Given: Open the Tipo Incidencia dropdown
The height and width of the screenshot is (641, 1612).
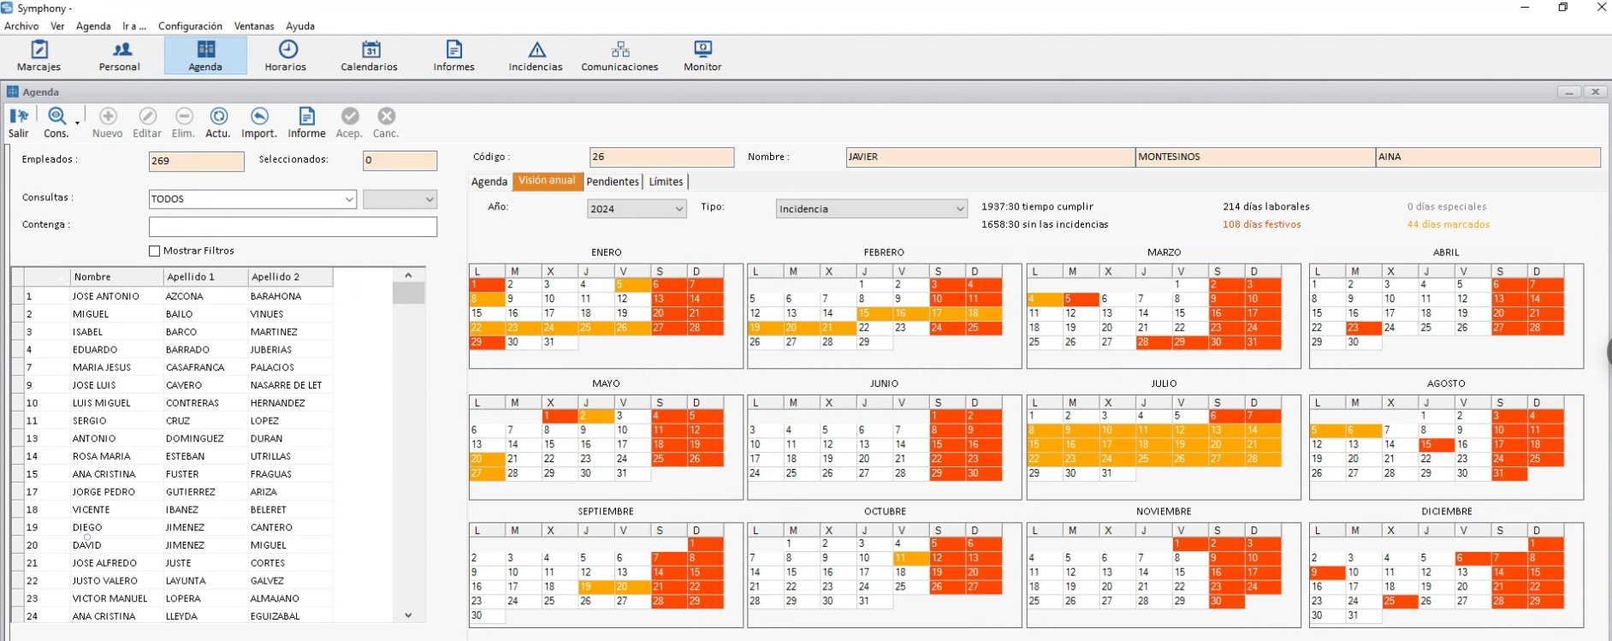Looking at the screenshot, I should pyautogui.click(x=871, y=209).
